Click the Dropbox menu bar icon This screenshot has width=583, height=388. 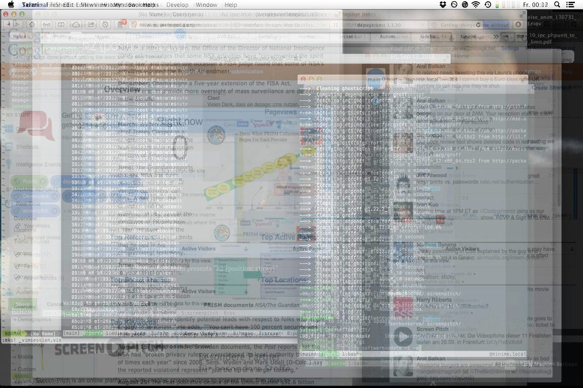(442, 4)
